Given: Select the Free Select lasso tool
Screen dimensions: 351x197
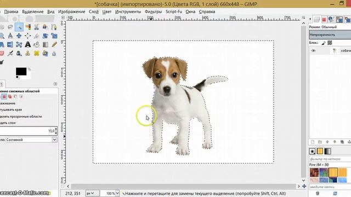Looking at the screenshot, I should tap(10, 27).
